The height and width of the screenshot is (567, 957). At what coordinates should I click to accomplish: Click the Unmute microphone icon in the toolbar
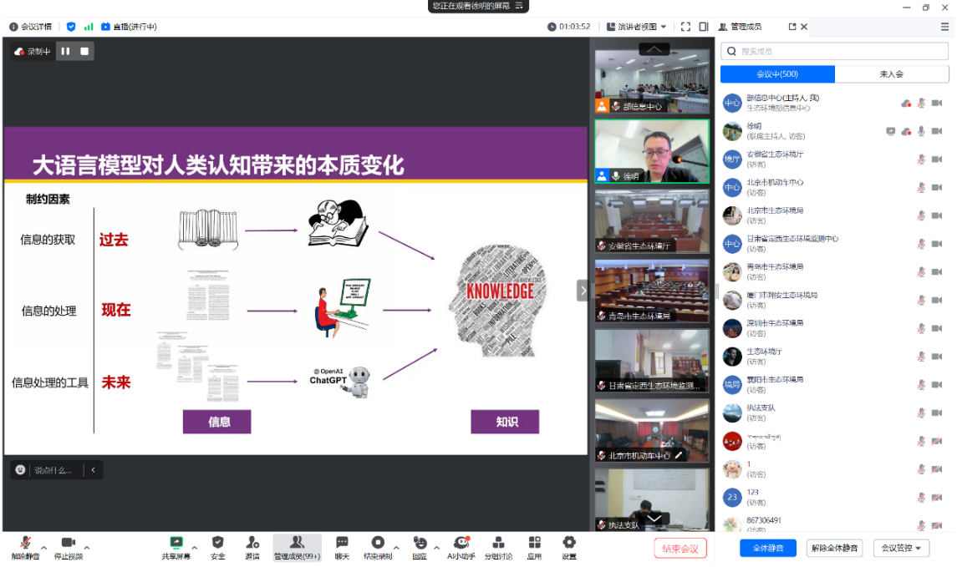coord(25,544)
